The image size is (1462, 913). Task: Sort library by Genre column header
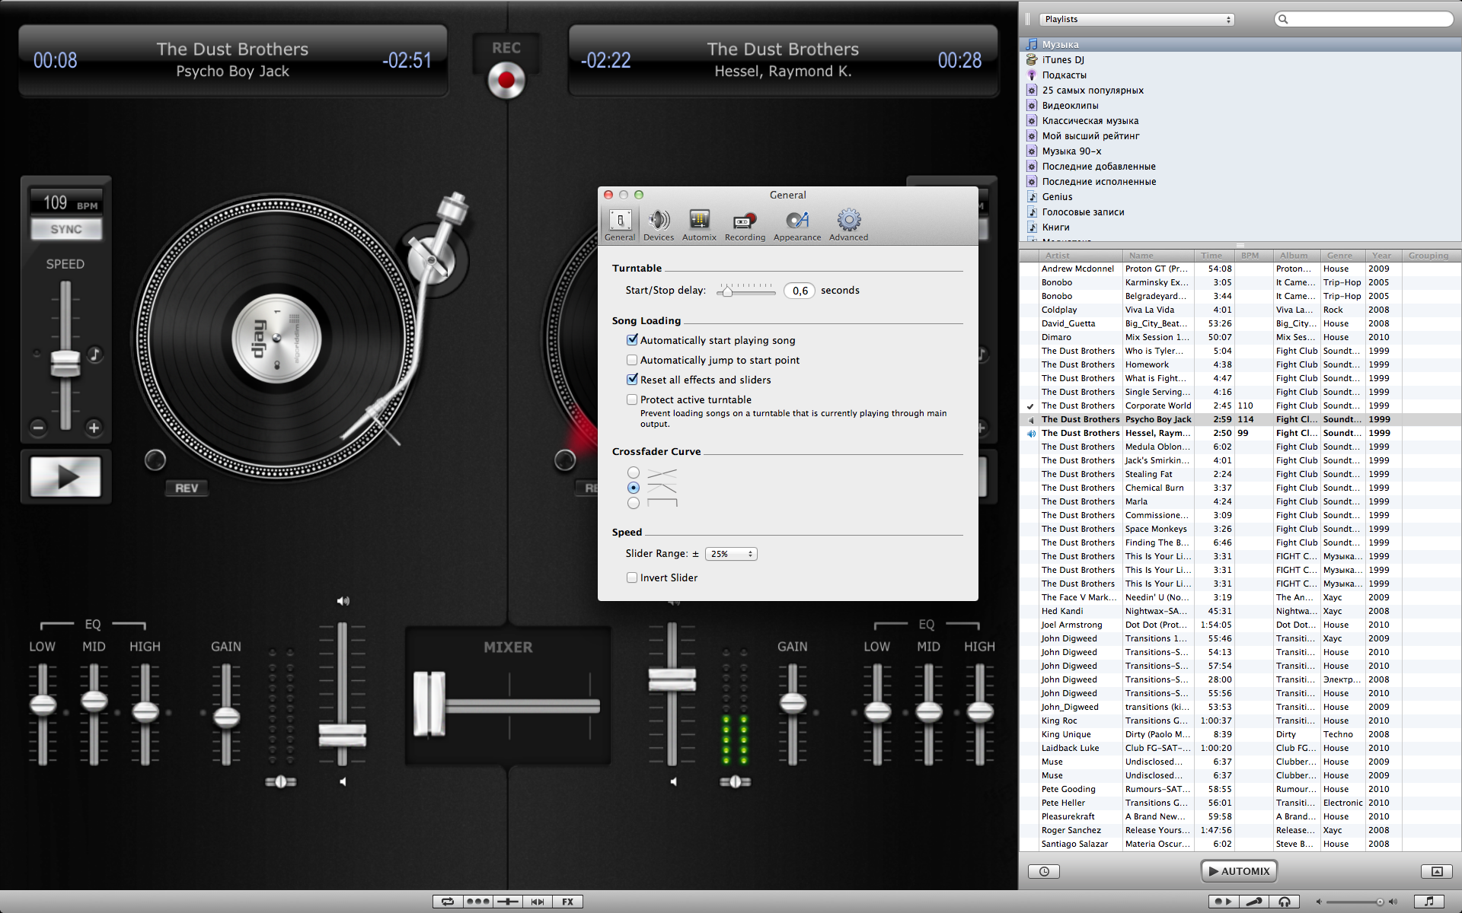[1342, 256]
